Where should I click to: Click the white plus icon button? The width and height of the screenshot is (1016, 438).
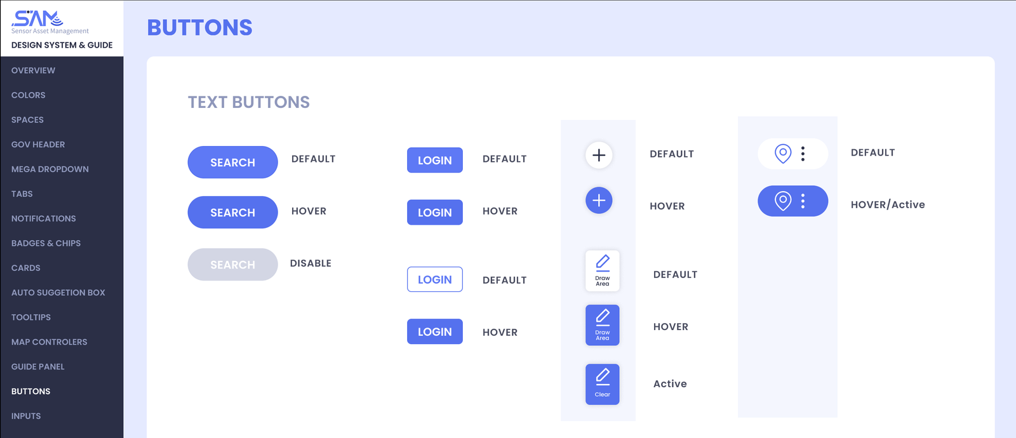click(599, 155)
